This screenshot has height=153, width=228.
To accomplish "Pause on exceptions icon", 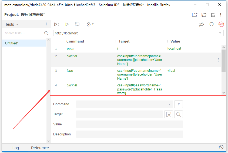I will [212, 24].
